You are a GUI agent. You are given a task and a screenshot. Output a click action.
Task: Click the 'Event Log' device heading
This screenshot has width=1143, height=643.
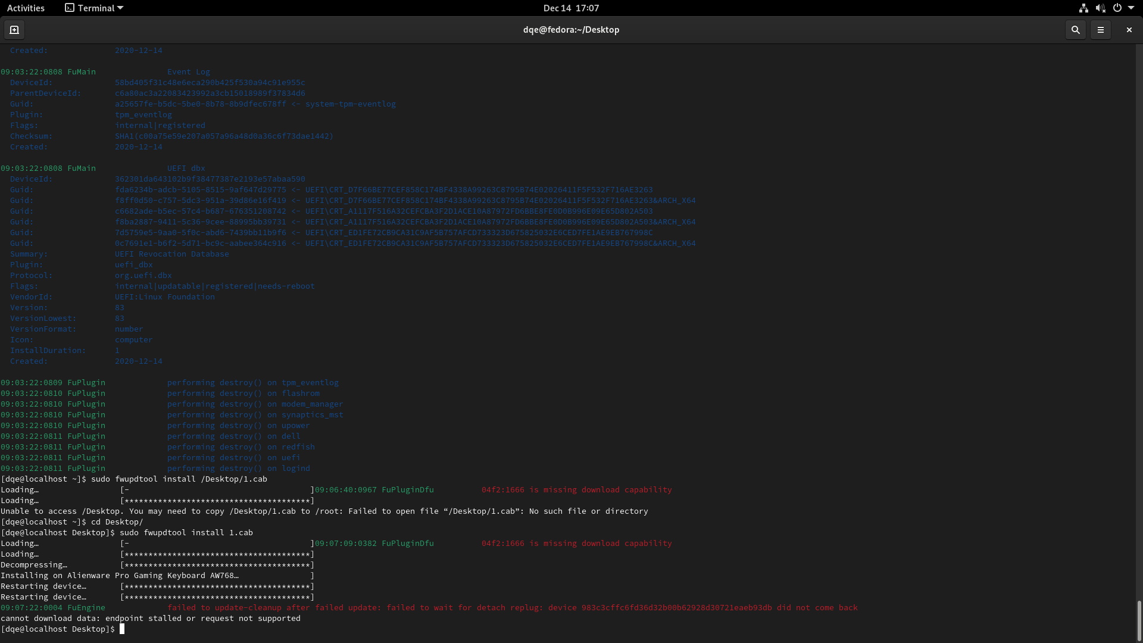pos(188,72)
